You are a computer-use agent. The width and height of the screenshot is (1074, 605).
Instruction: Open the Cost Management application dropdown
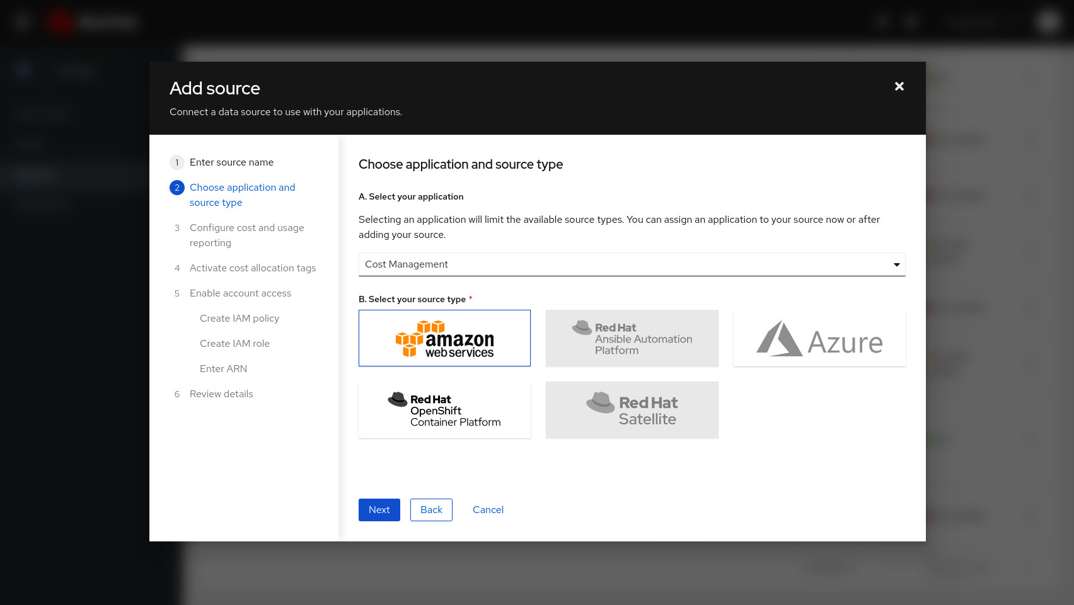(632, 264)
